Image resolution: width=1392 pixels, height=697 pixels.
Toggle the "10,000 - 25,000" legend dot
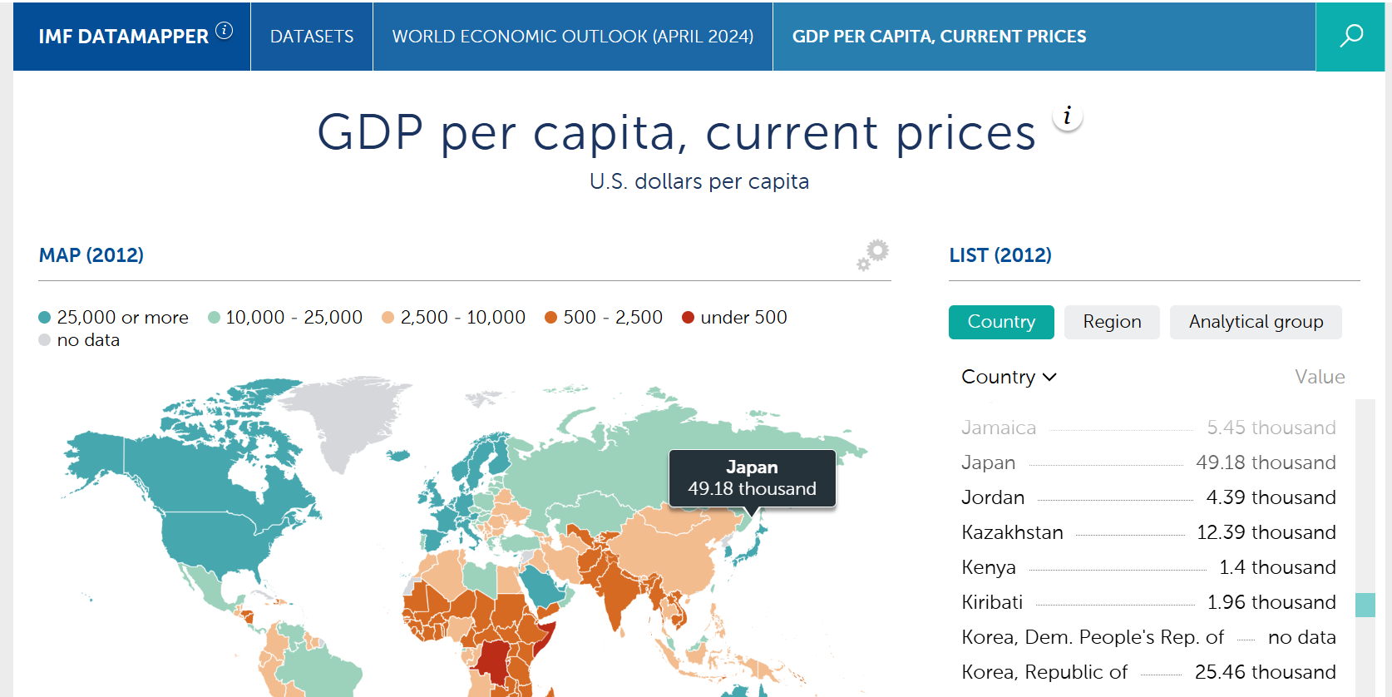[x=214, y=318]
